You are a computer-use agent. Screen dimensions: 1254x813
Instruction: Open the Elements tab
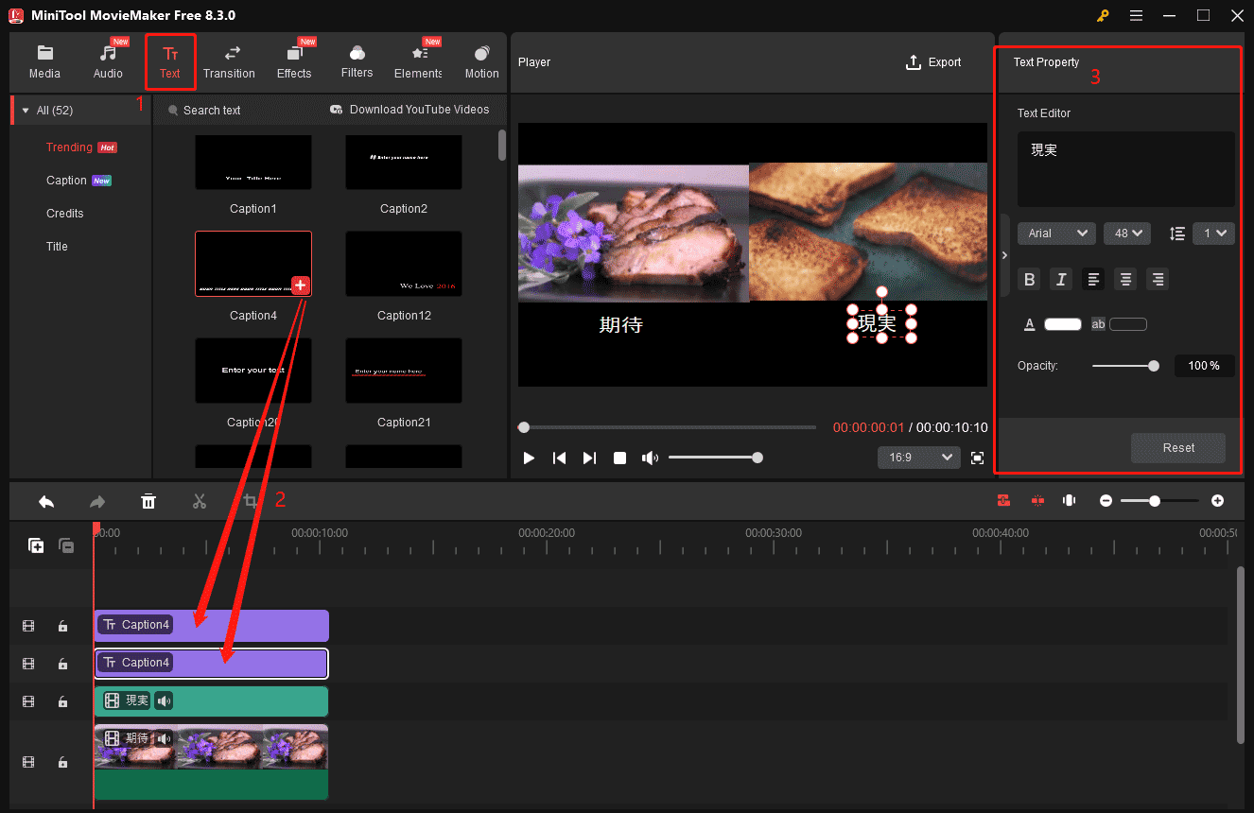tap(419, 61)
